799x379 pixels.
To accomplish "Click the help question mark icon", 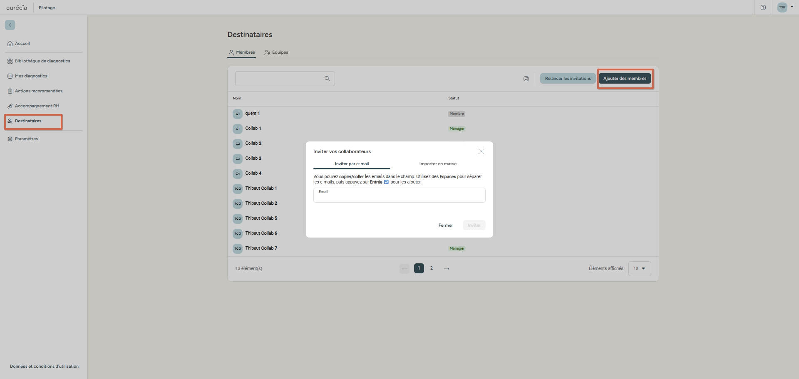I will click(763, 7).
